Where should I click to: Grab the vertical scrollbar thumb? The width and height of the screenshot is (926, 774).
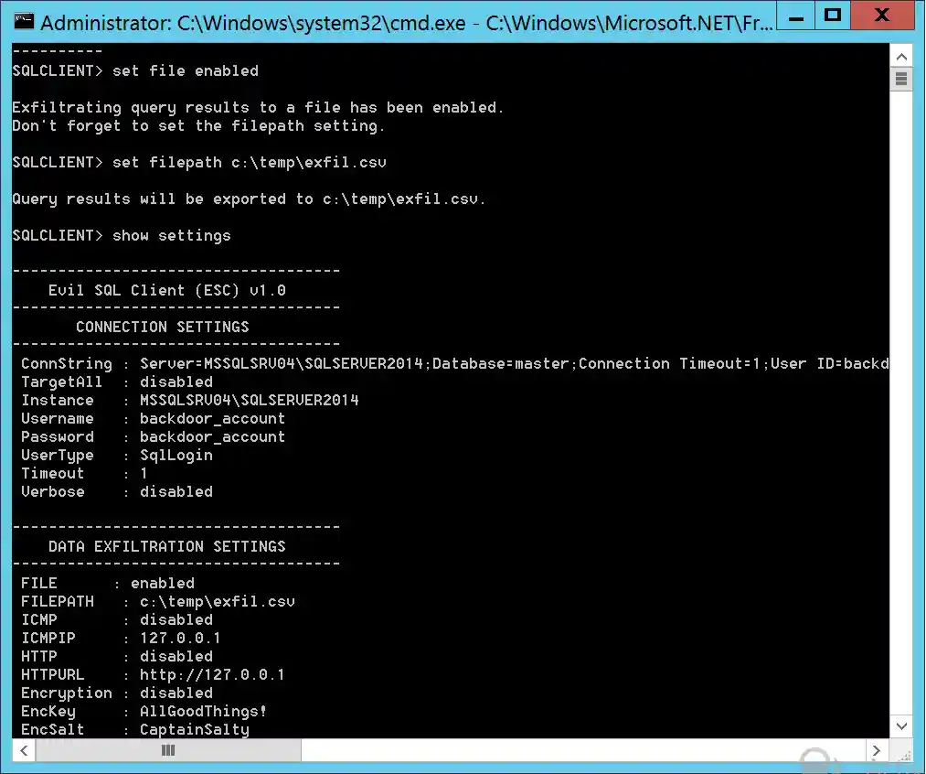click(x=901, y=79)
